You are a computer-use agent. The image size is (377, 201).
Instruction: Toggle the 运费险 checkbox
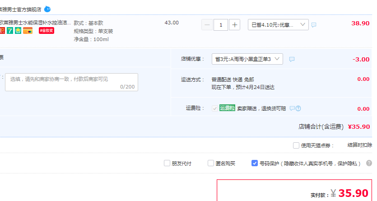(x=215, y=108)
